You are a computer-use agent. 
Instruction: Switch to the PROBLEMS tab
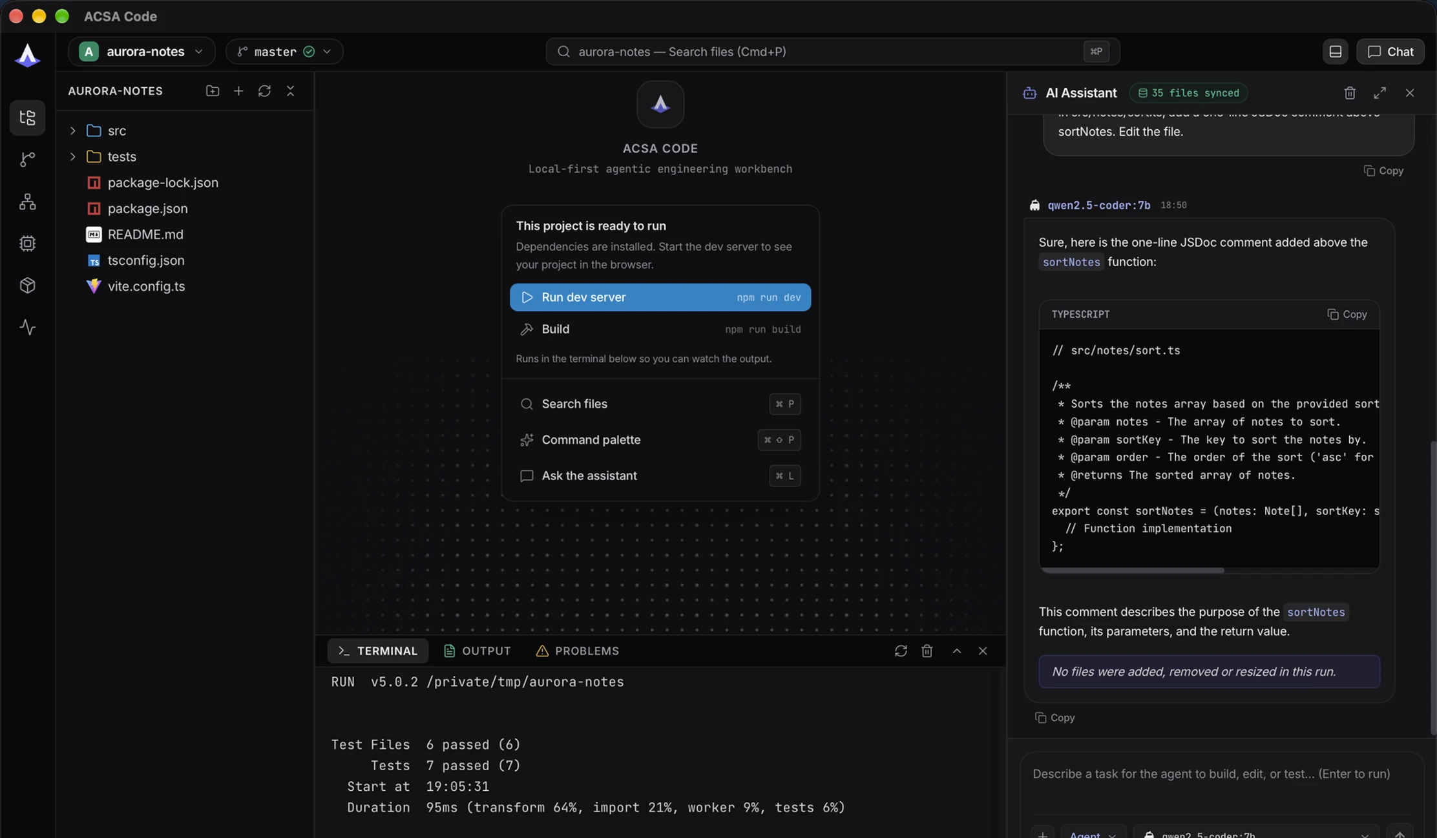[x=578, y=651]
